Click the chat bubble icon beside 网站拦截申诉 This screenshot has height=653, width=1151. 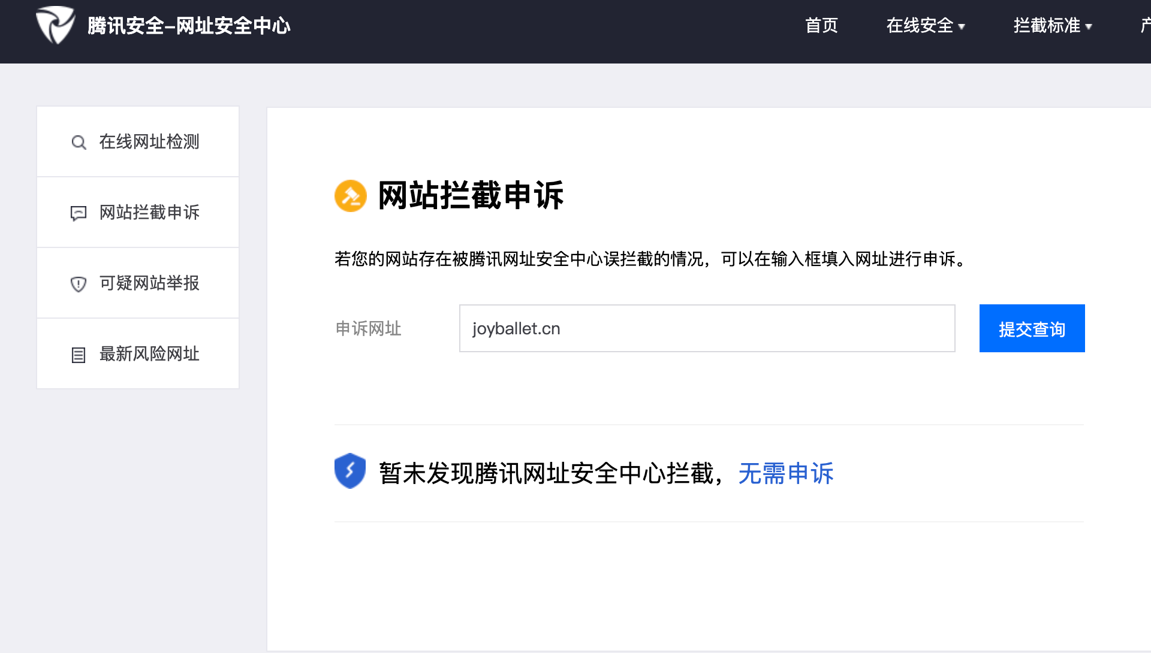tap(79, 213)
